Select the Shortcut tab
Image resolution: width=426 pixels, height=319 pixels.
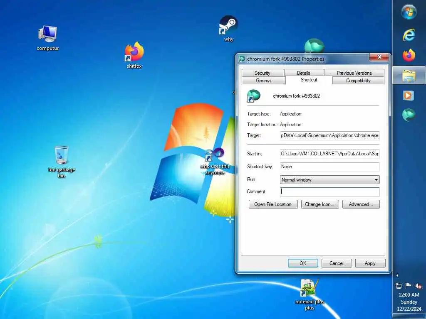pos(309,80)
